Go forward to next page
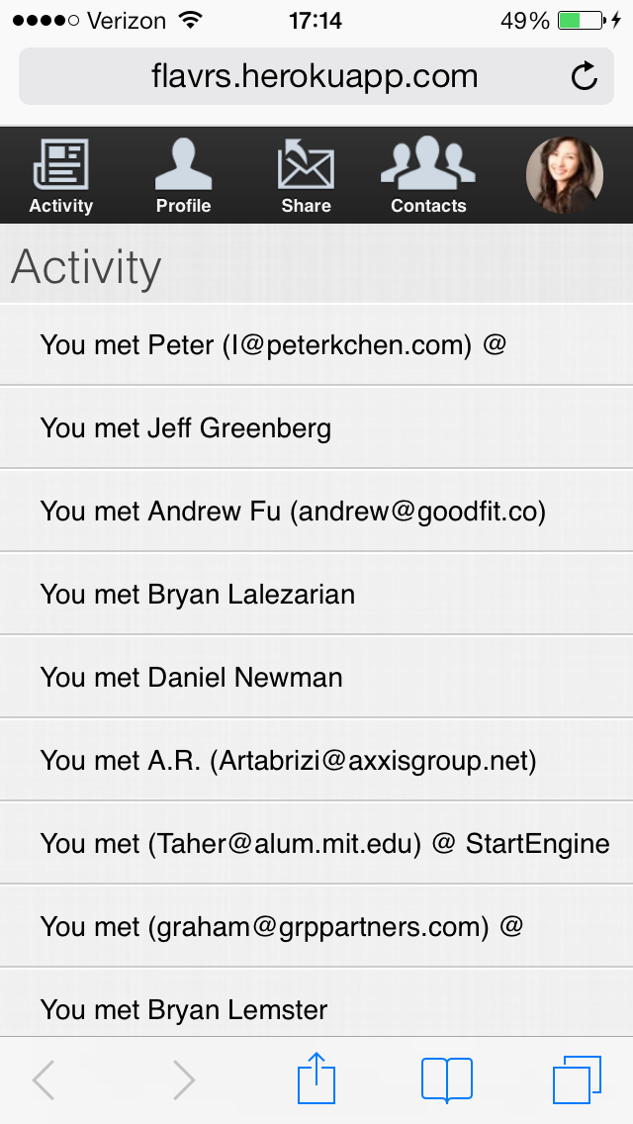Screen dimensions: 633x1124 184,1079
